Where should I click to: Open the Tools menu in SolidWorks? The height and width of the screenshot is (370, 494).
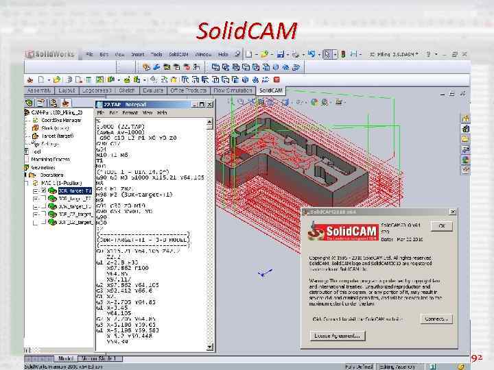(x=156, y=54)
